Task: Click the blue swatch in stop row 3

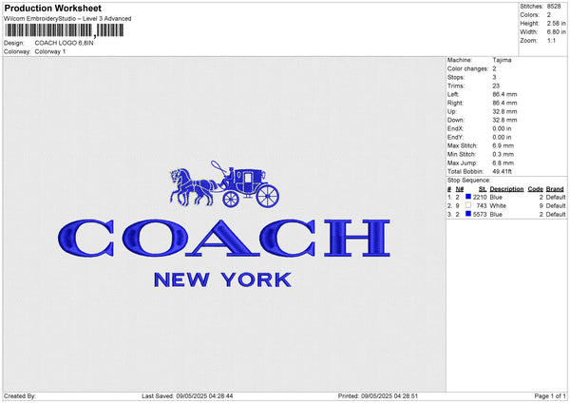Action: click(468, 214)
